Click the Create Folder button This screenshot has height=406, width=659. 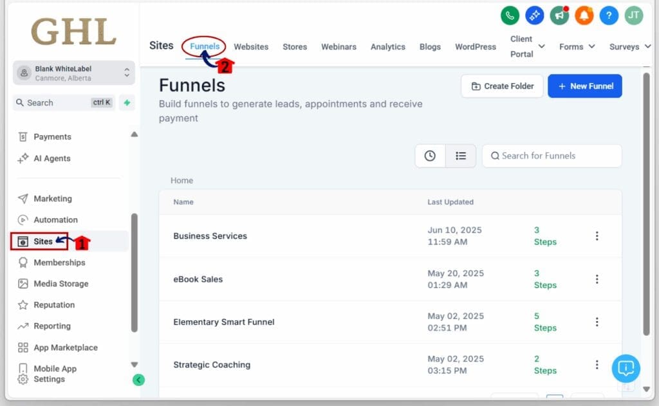click(x=502, y=86)
